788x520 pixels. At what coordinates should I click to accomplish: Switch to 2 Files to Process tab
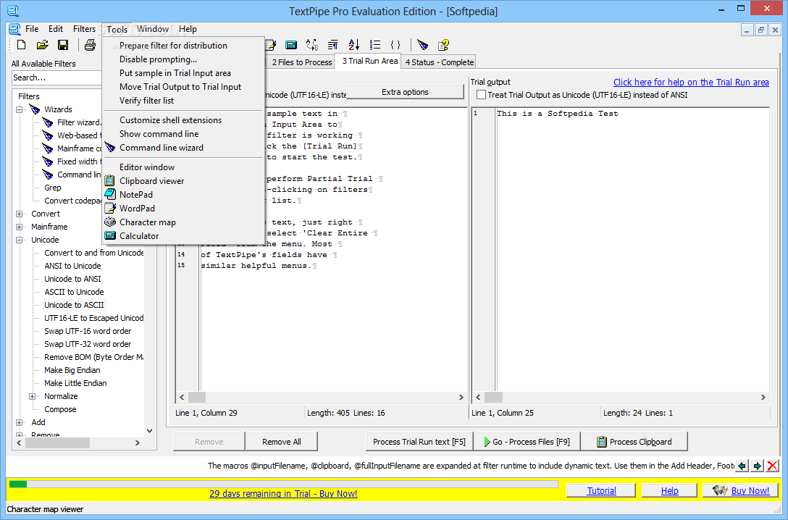tap(302, 62)
